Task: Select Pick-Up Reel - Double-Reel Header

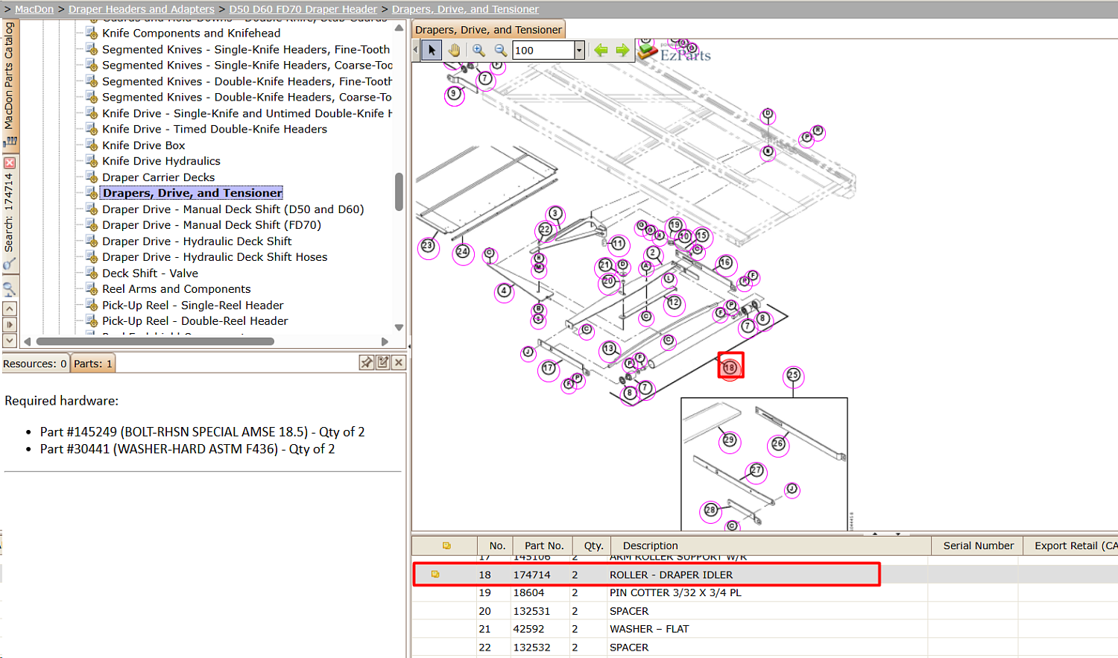Action: click(x=195, y=321)
